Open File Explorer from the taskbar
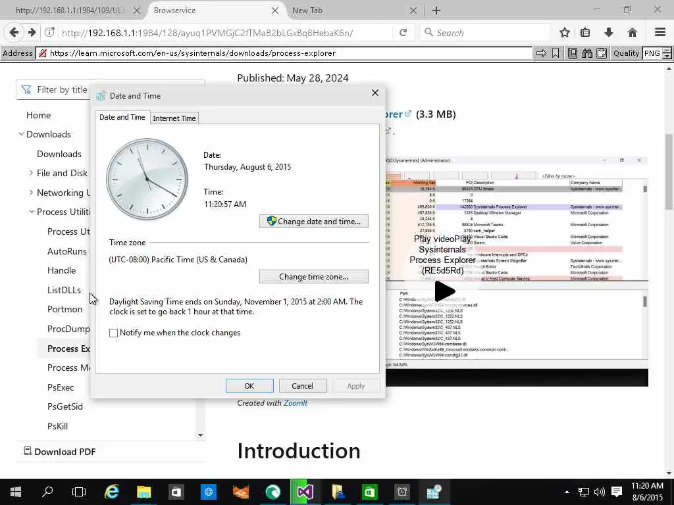The image size is (674, 505). (144, 492)
